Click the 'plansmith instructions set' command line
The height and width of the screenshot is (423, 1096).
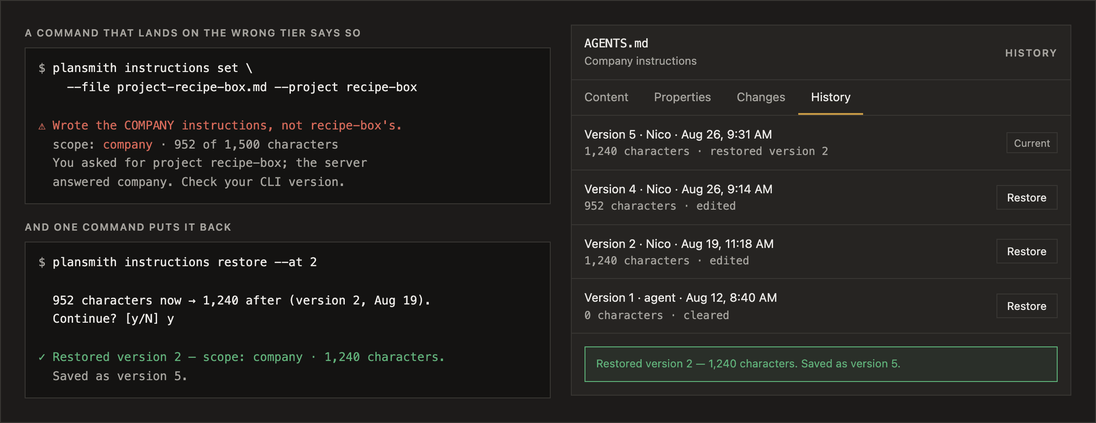coord(152,68)
